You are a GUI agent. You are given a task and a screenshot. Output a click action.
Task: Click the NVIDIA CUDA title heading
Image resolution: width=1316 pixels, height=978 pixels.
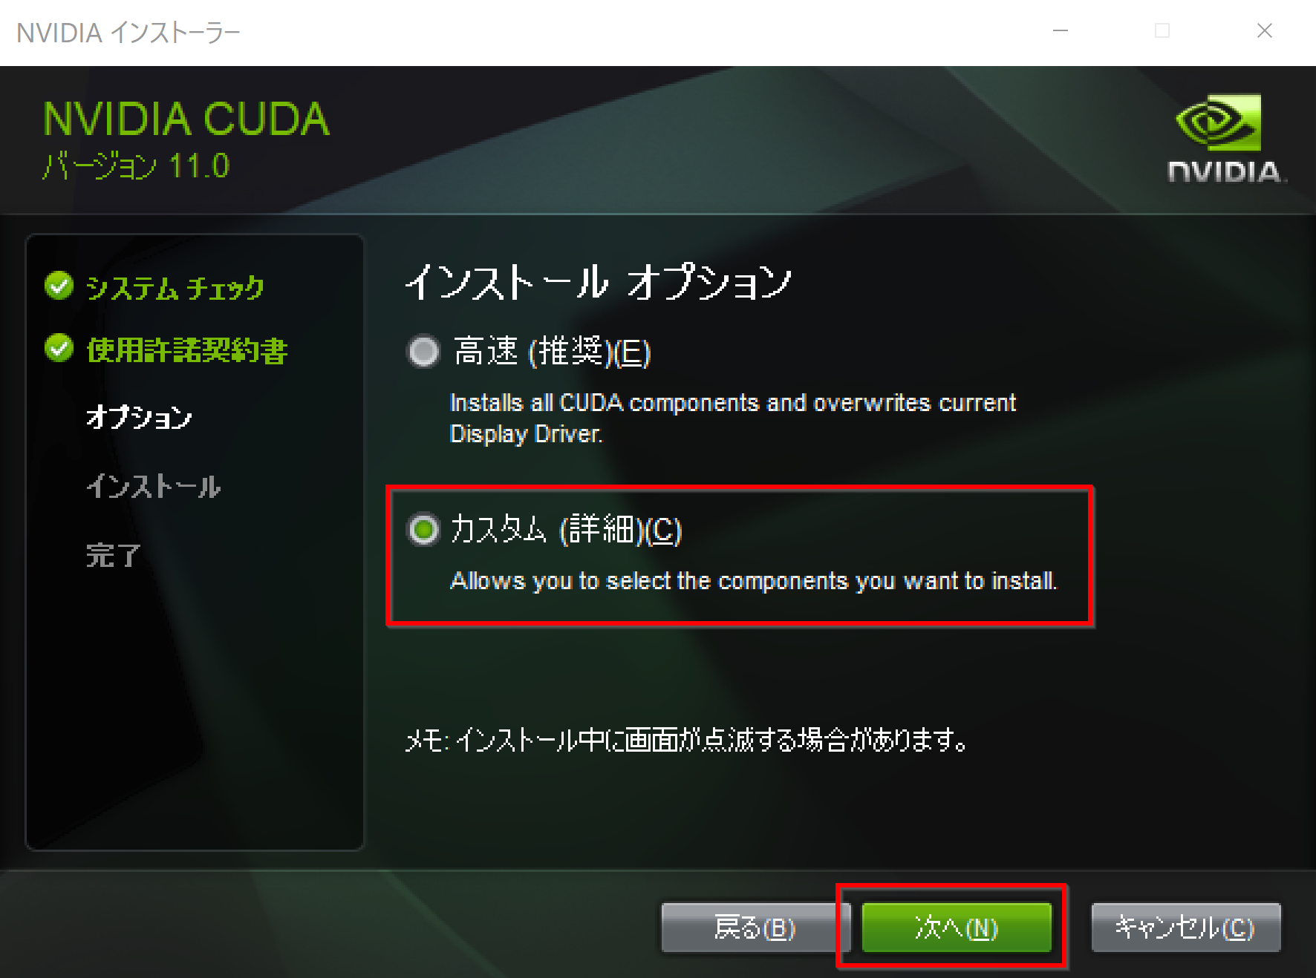tap(186, 119)
